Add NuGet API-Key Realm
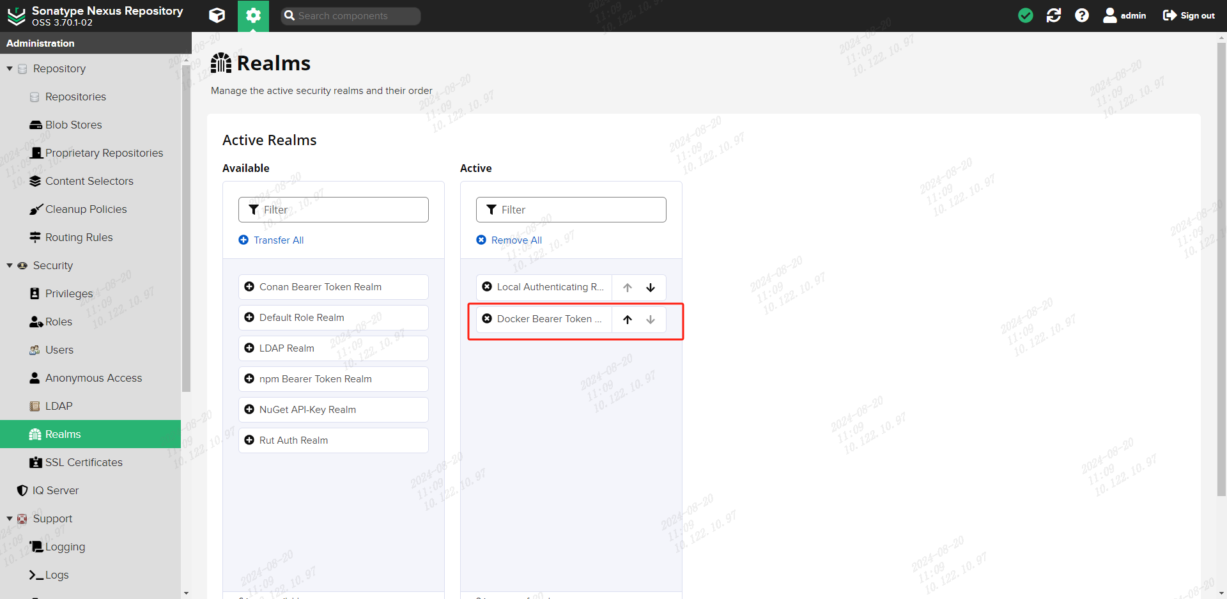The height and width of the screenshot is (599, 1227). click(x=334, y=410)
